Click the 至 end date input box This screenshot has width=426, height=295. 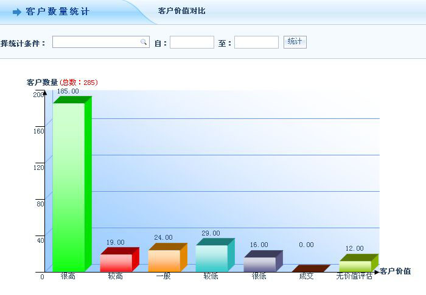click(256, 42)
